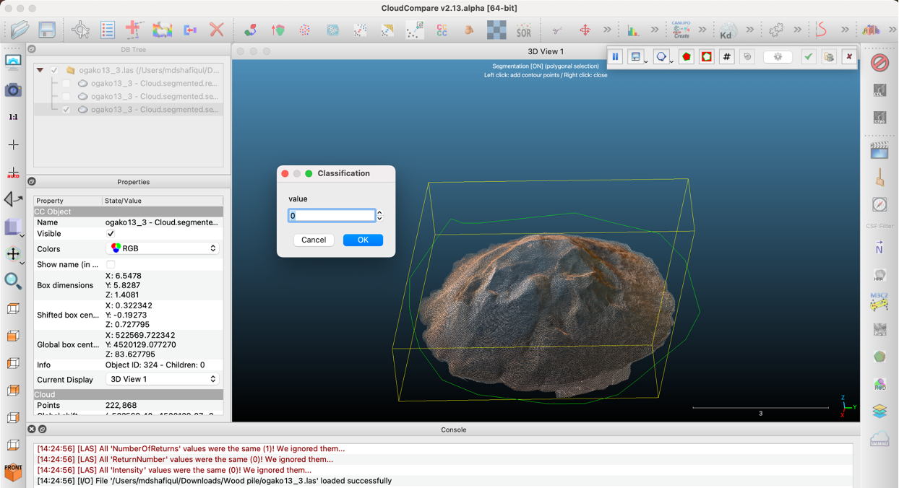Click the segment-out polygon icon
Viewport: 899px width, 488px height.
[x=706, y=56]
